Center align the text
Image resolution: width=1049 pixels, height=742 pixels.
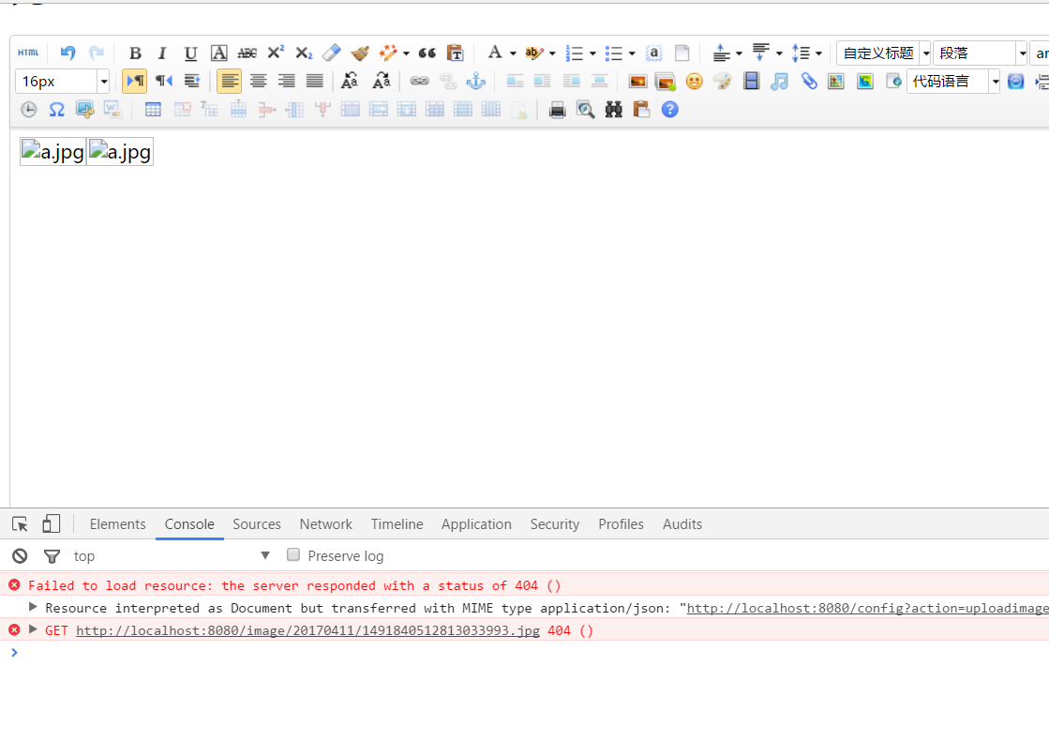[258, 81]
